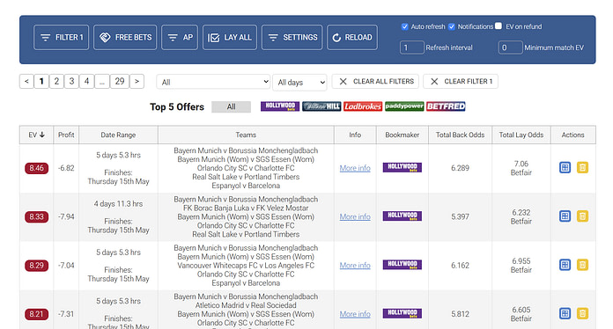613x329 pixels.
Task: Click CLEAR FILTER 1 button
Action: [x=461, y=81]
